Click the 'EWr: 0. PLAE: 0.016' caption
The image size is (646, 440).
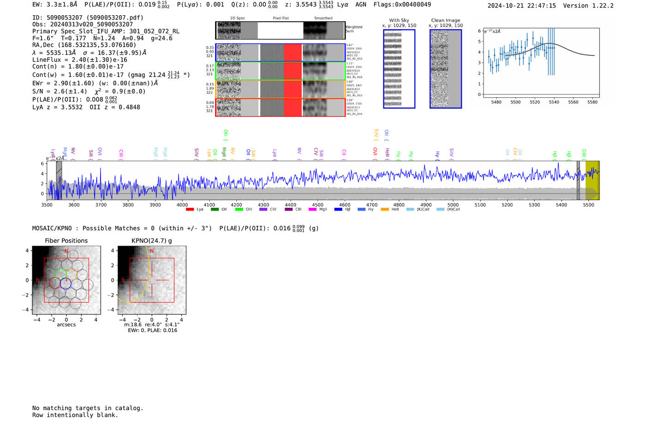152,330
